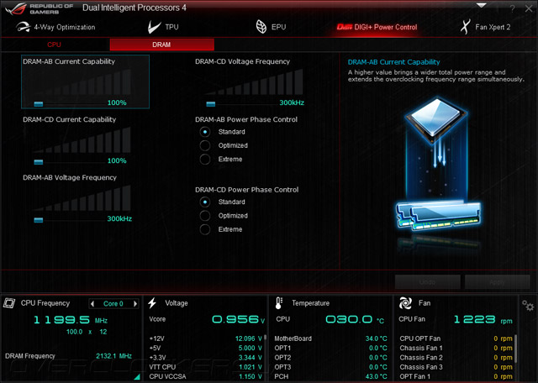
Task: Click the DRAM-CD Current Capability slider handle
Action: [x=39, y=162]
